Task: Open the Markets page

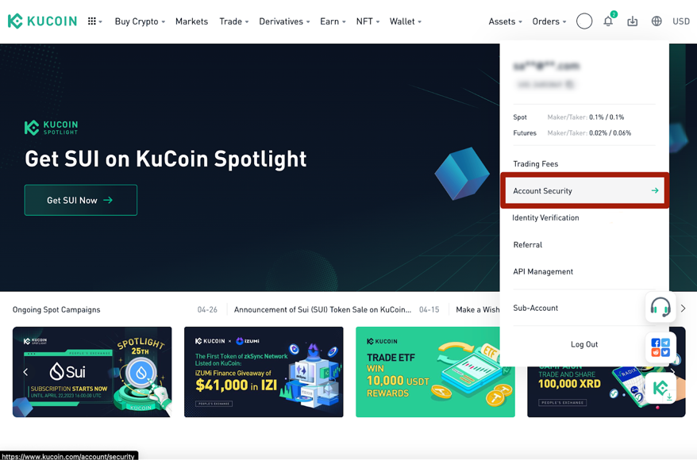Action: click(x=191, y=21)
